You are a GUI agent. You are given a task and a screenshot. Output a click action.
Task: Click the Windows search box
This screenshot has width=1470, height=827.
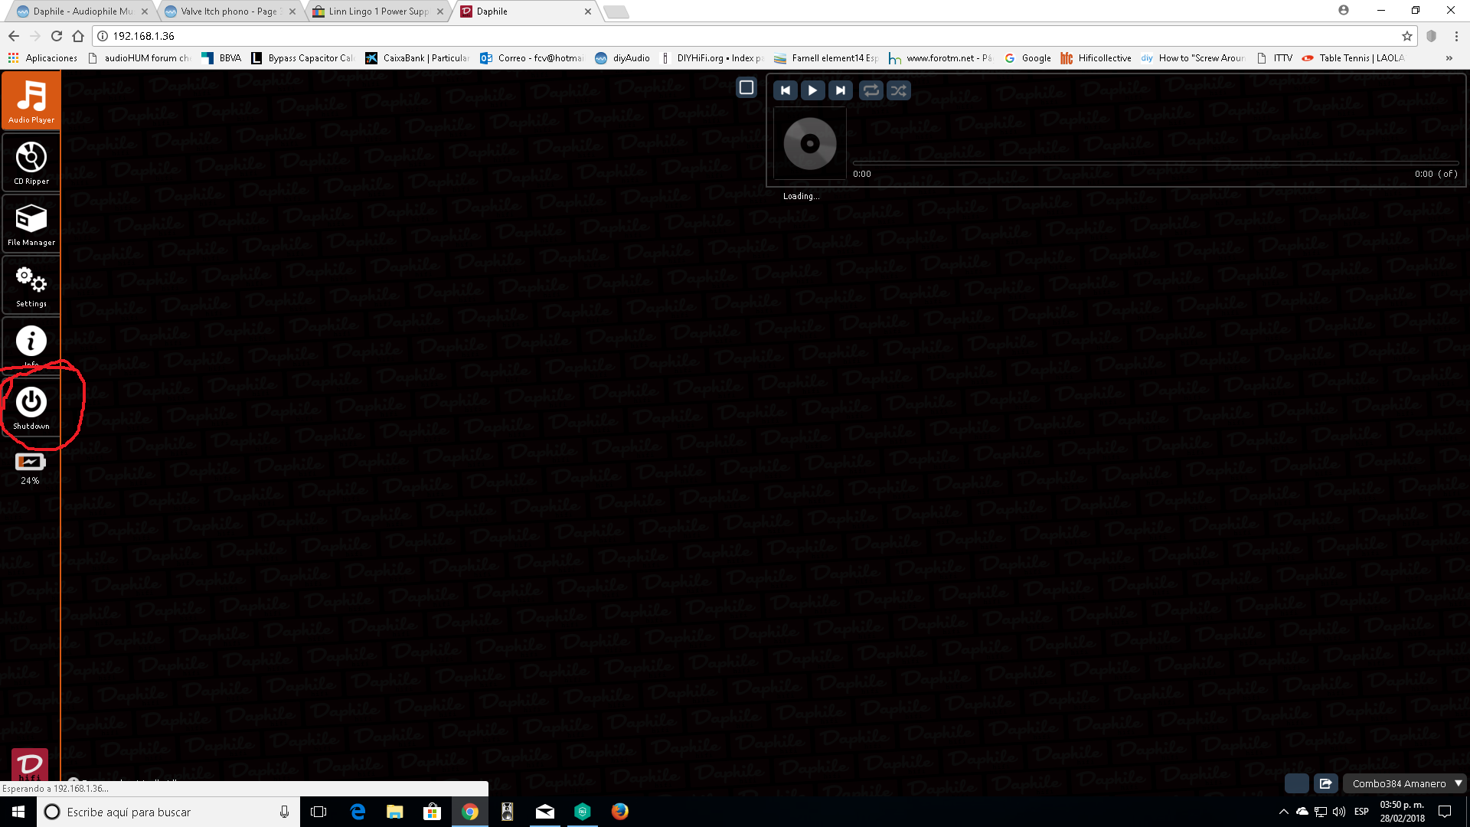(168, 812)
